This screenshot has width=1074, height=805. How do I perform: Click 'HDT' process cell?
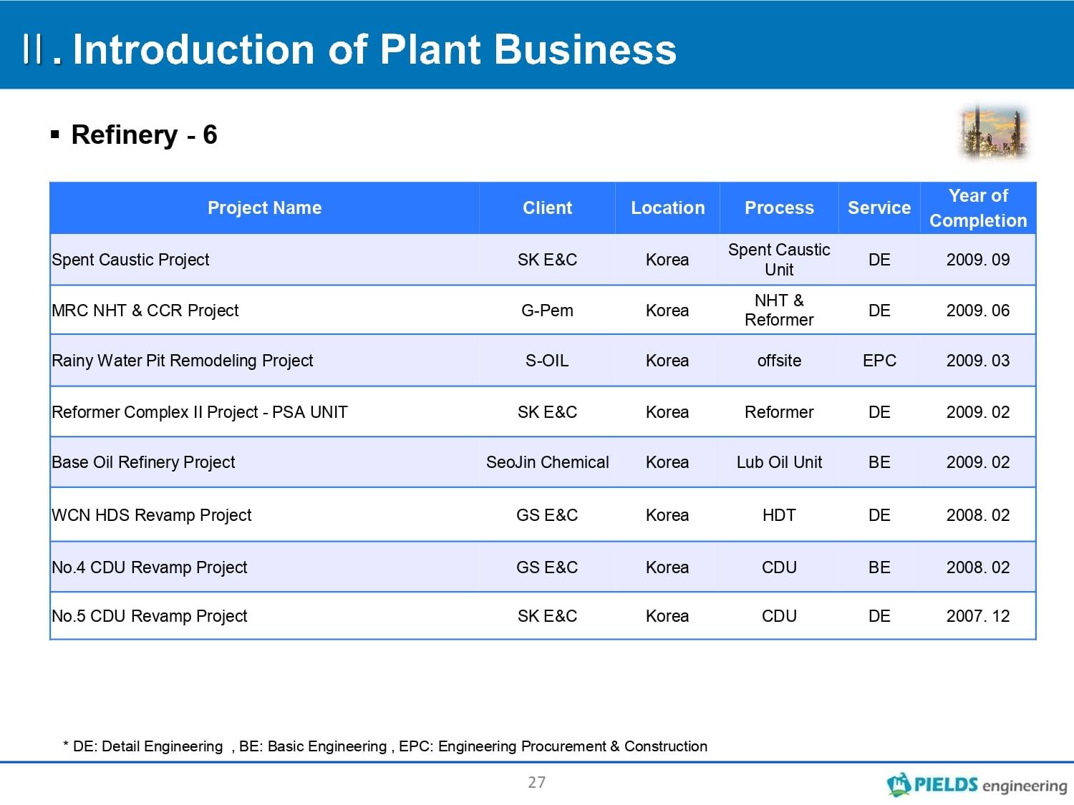[779, 515]
